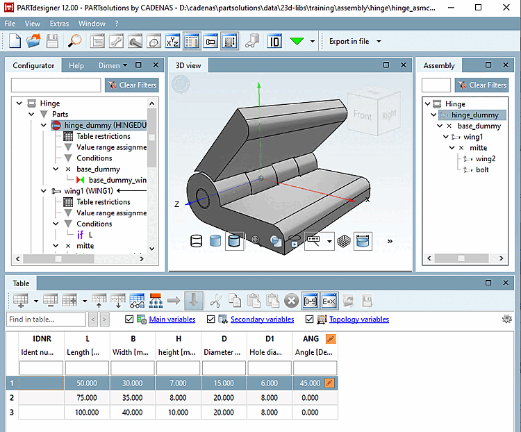Switch to the Help tab
The width and height of the screenshot is (521, 432).
coord(76,66)
